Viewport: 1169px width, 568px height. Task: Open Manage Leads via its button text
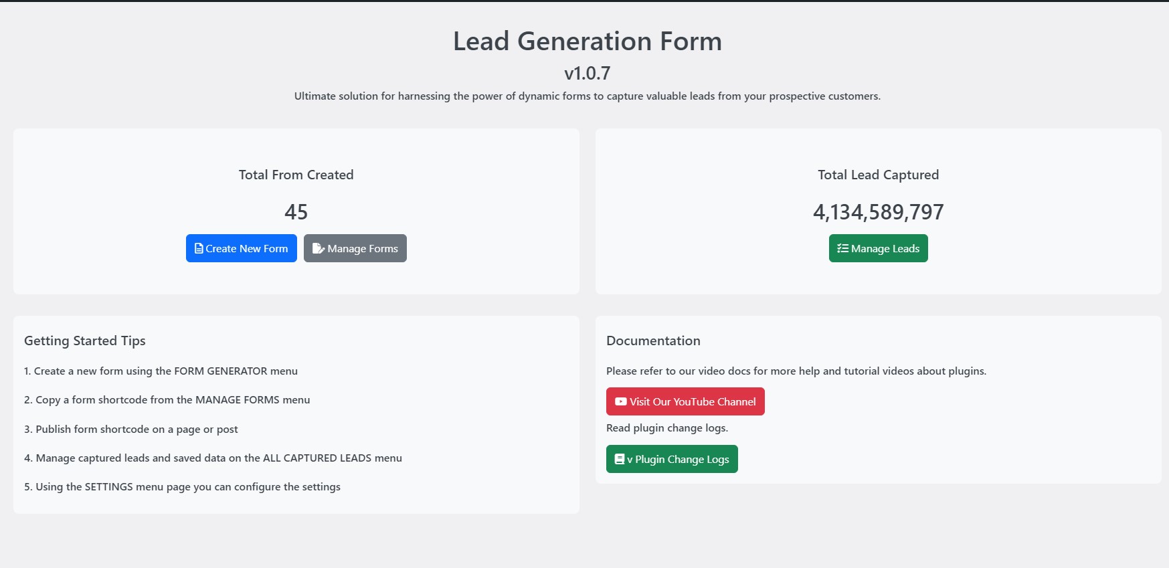tap(885, 249)
